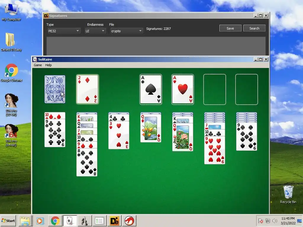Open media player from taskbar
This screenshot has height=227, width=303.
(40, 221)
